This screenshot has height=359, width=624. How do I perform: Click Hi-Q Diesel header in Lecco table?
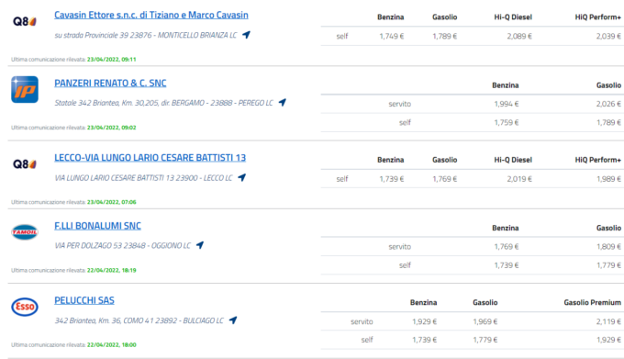coord(513,160)
